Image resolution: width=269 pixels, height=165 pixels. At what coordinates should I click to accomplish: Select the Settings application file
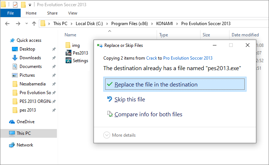(77, 61)
